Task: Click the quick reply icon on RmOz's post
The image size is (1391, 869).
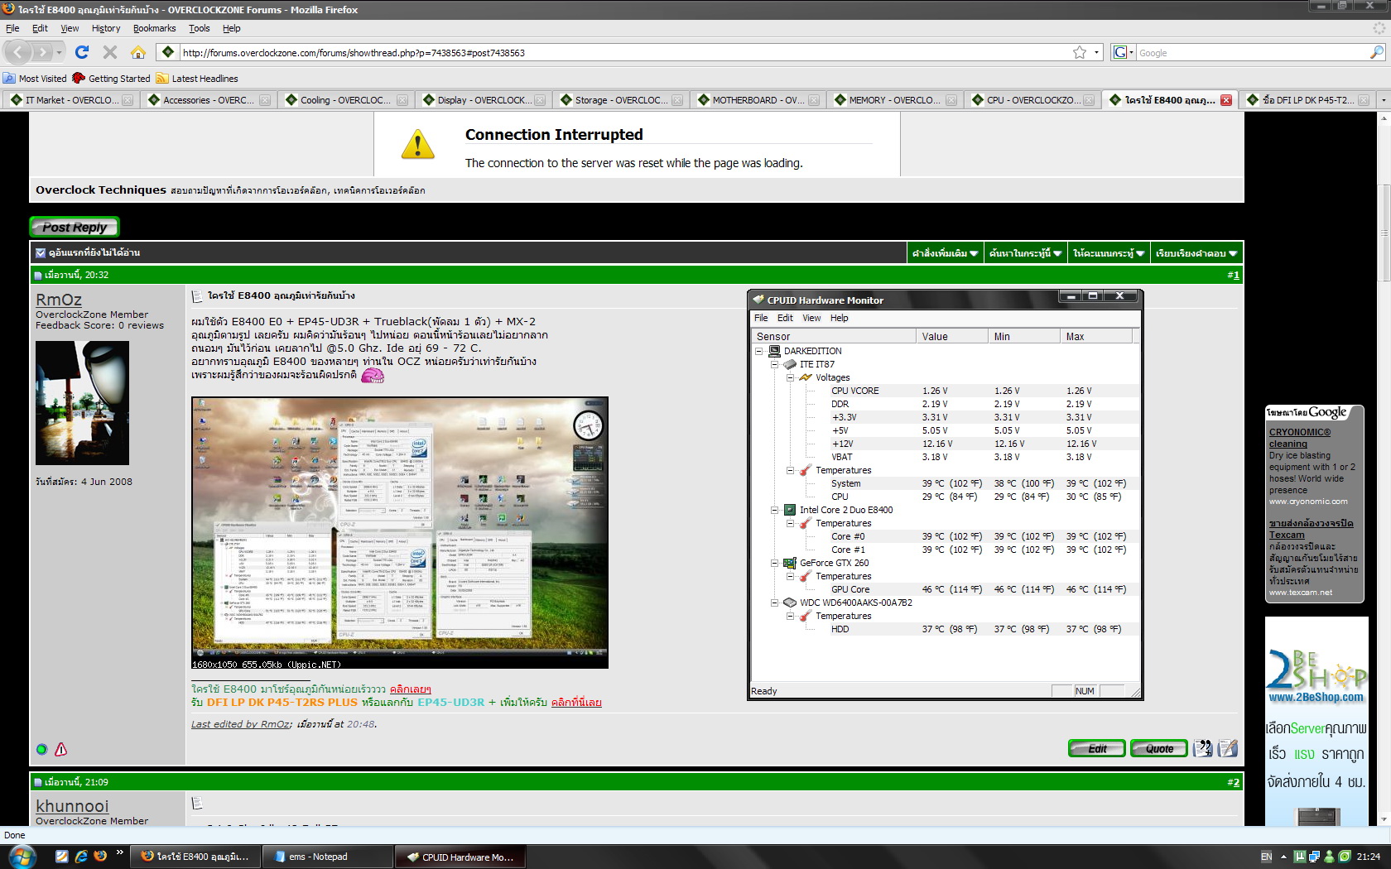Action: tap(1228, 748)
